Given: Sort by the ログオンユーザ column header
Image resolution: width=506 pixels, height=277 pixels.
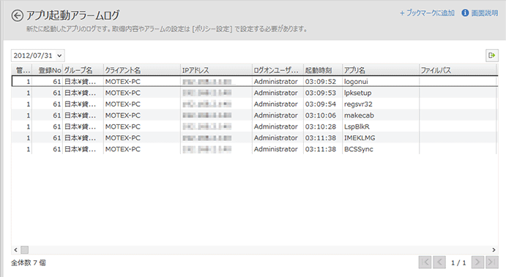Looking at the screenshot, I should tap(278, 70).
